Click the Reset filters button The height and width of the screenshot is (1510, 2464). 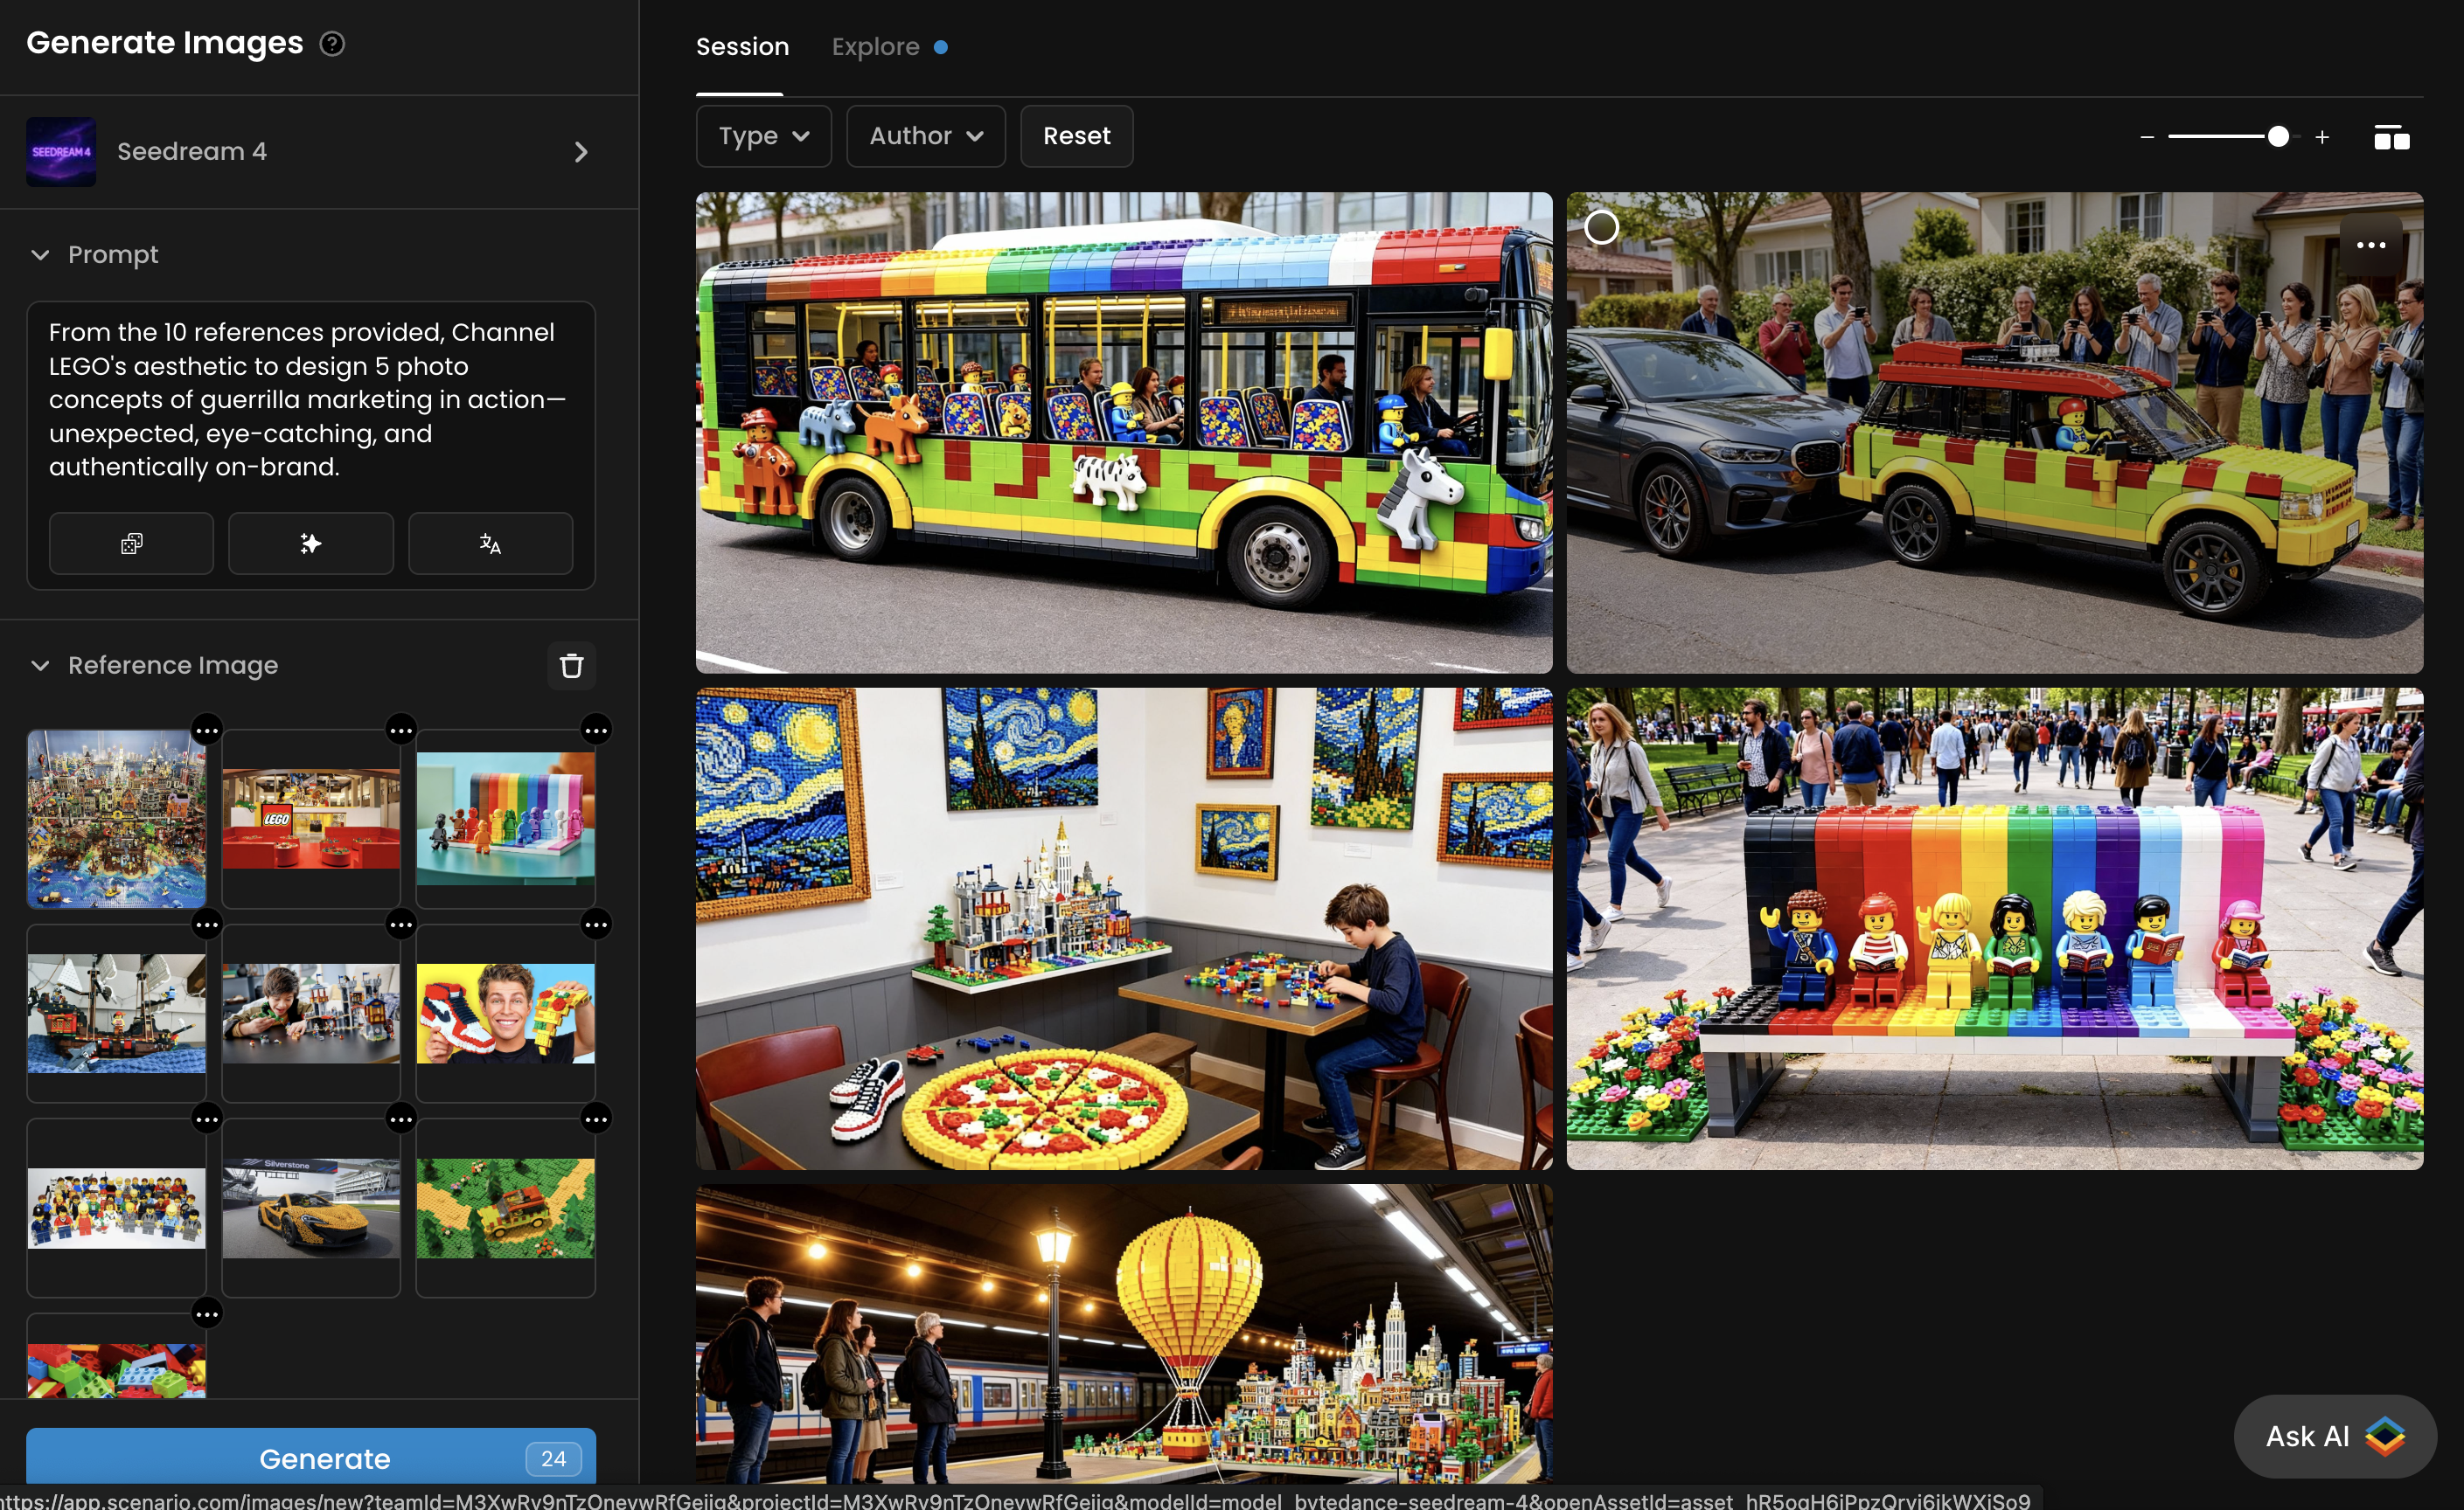[1076, 136]
